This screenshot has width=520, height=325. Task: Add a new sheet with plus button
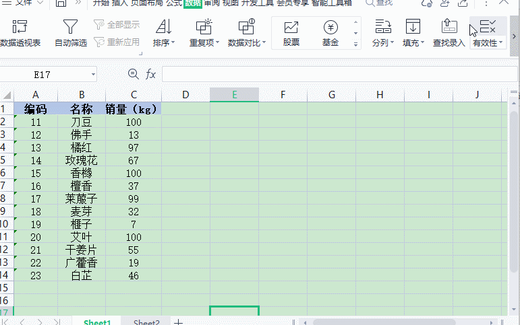click(179, 322)
